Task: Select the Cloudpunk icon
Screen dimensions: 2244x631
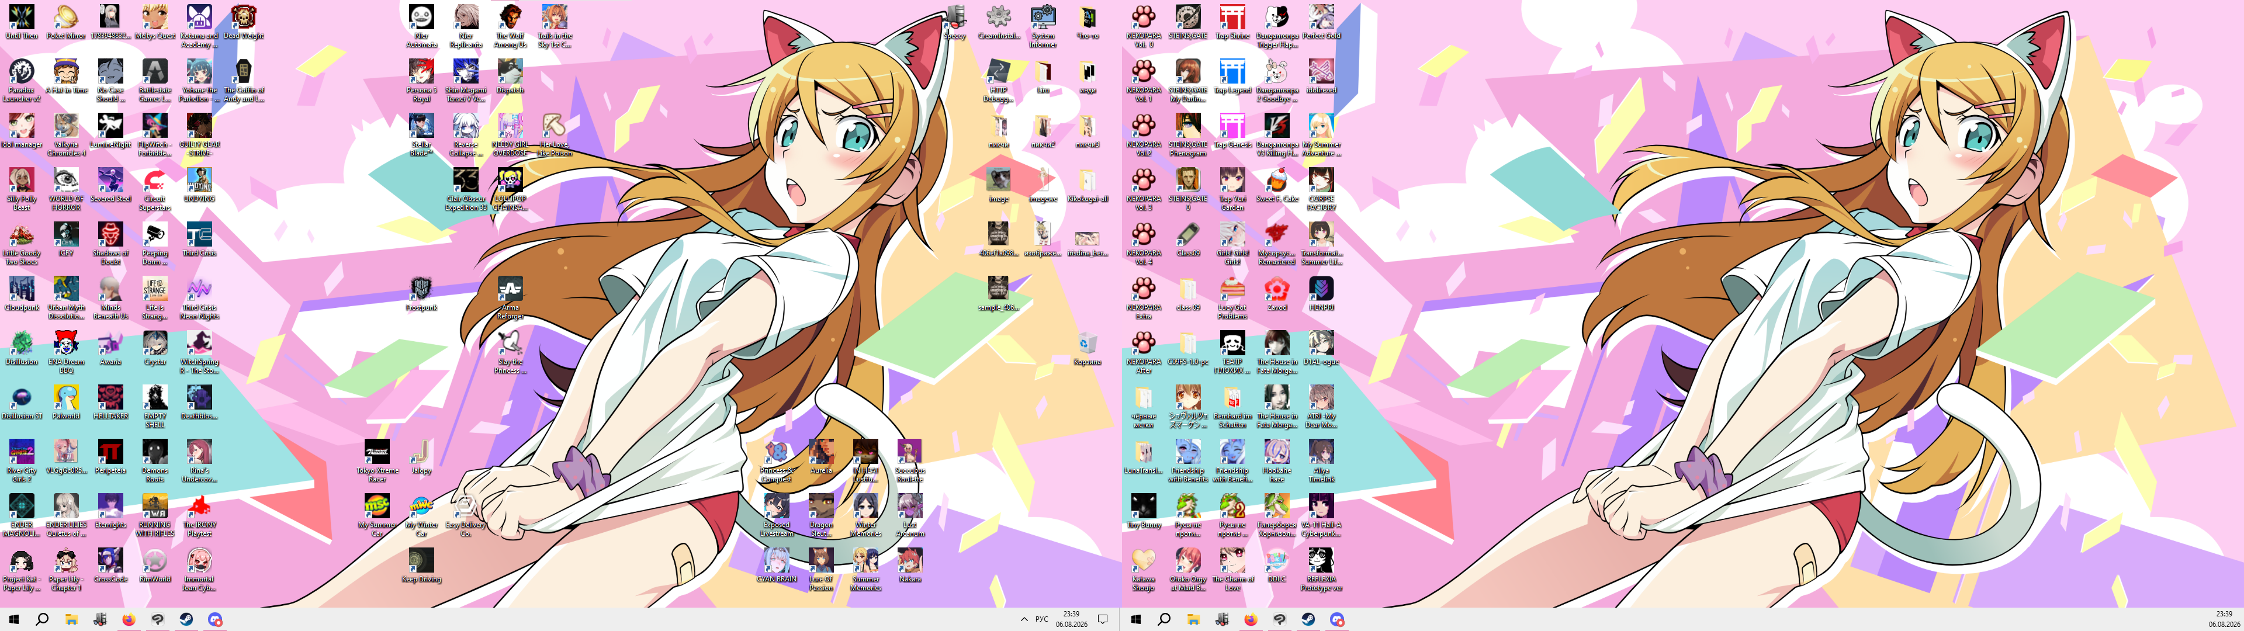Action: click(x=22, y=294)
